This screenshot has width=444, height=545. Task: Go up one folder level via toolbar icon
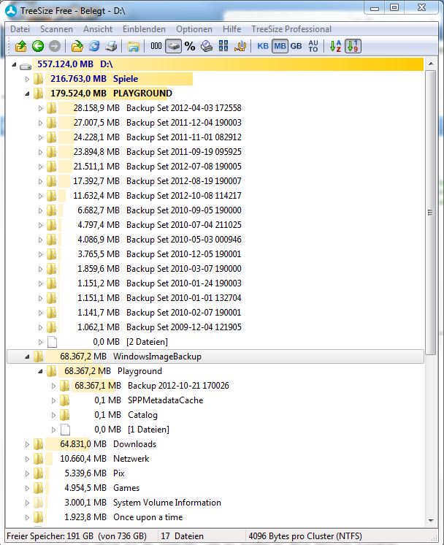[21, 46]
